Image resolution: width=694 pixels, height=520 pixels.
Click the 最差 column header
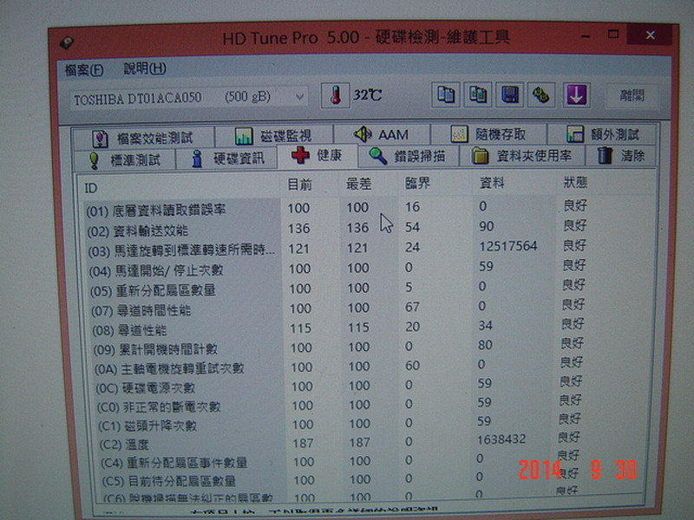click(x=358, y=184)
